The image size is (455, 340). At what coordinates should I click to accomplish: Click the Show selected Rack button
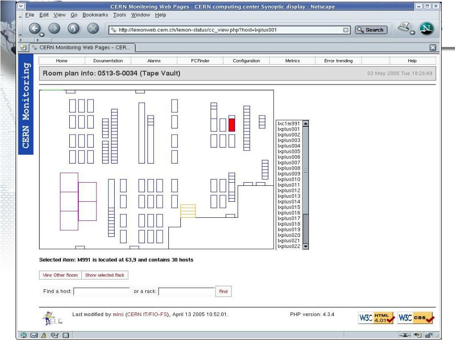point(105,275)
